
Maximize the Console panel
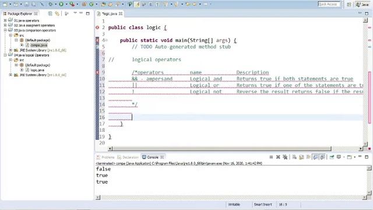[367, 157]
